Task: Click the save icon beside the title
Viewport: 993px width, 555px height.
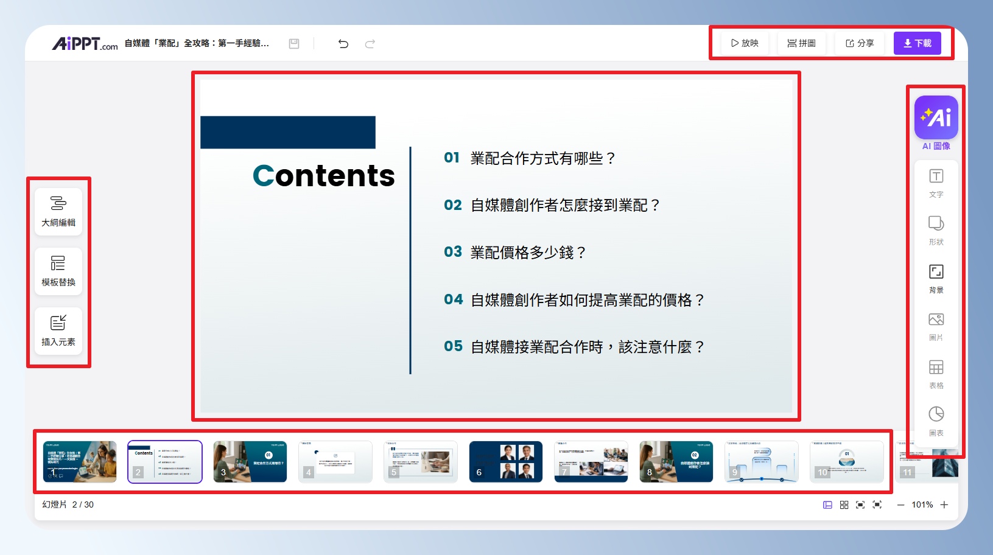Action: pyautogui.click(x=294, y=44)
